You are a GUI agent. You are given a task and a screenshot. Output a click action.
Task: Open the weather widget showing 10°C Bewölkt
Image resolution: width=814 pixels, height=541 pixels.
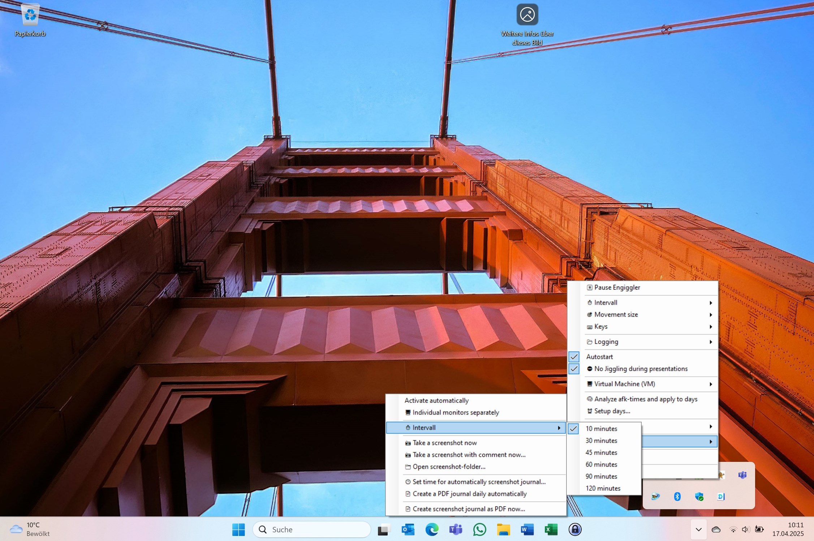coord(30,529)
